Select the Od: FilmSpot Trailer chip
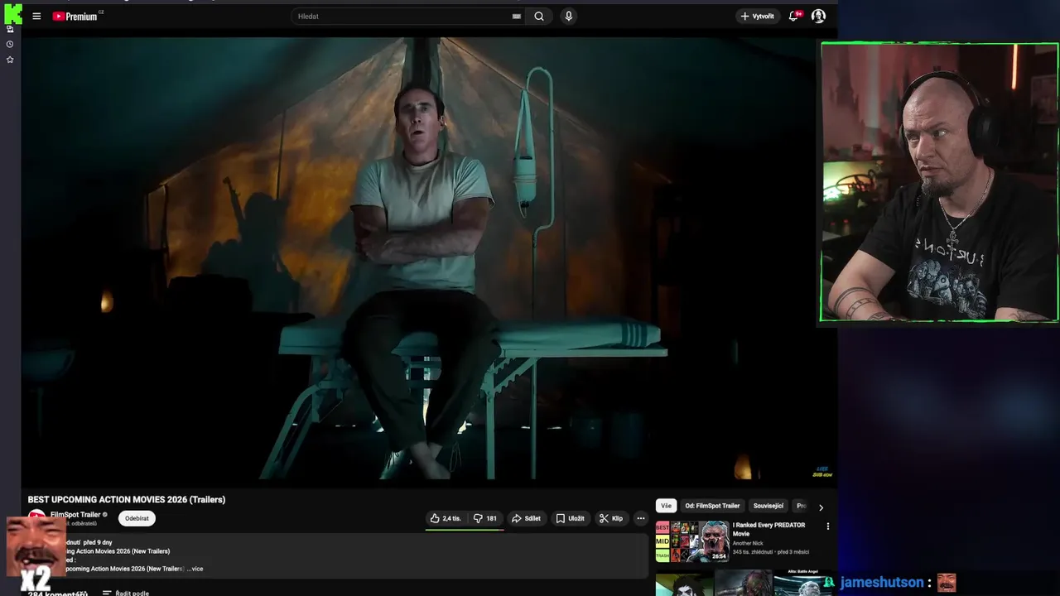The width and height of the screenshot is (1060, 596). coord(712,506)
